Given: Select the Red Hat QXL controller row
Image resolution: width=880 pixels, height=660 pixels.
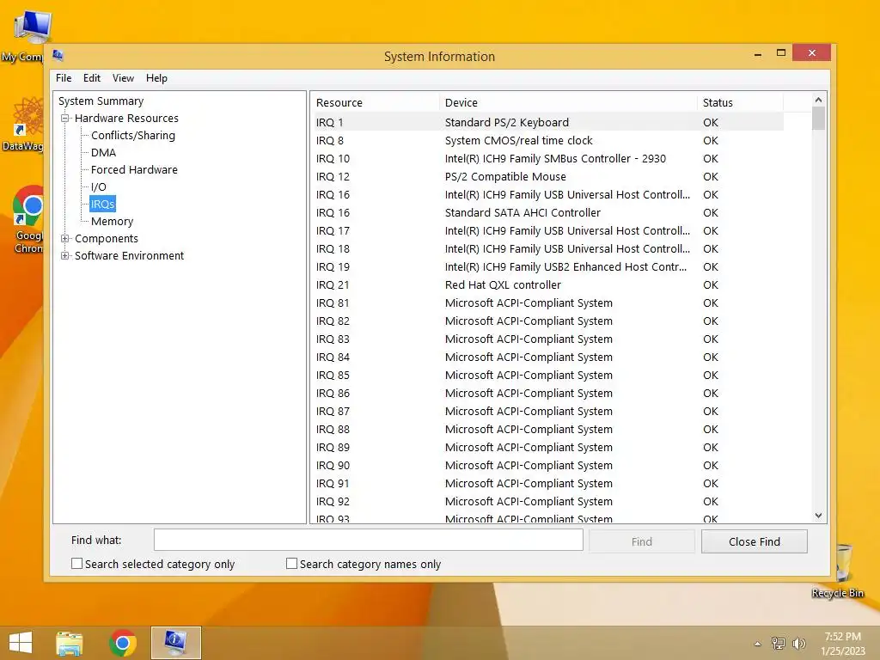Looking at the screenshot, I should point(547,284).
